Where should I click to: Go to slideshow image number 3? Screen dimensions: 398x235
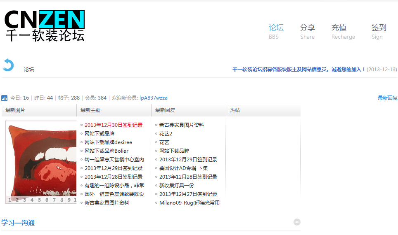click(24, 200)
